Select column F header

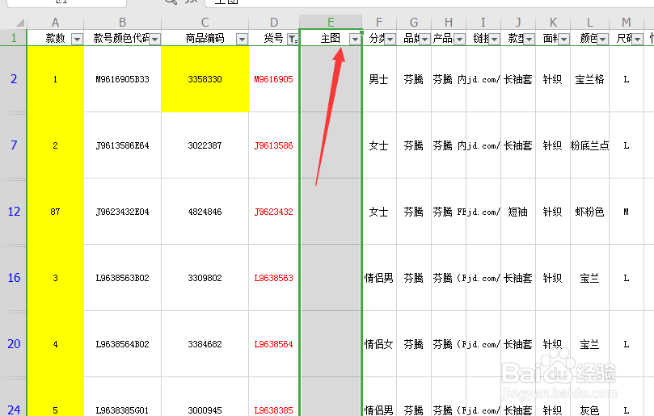(x=379, y=22)
